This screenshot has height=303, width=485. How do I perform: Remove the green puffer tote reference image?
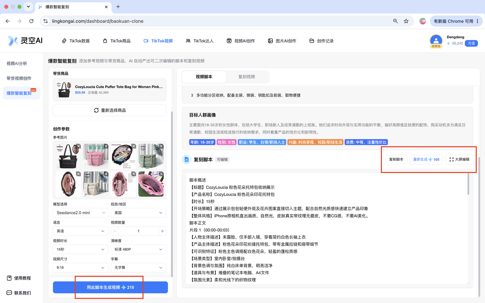click(161, 146)
